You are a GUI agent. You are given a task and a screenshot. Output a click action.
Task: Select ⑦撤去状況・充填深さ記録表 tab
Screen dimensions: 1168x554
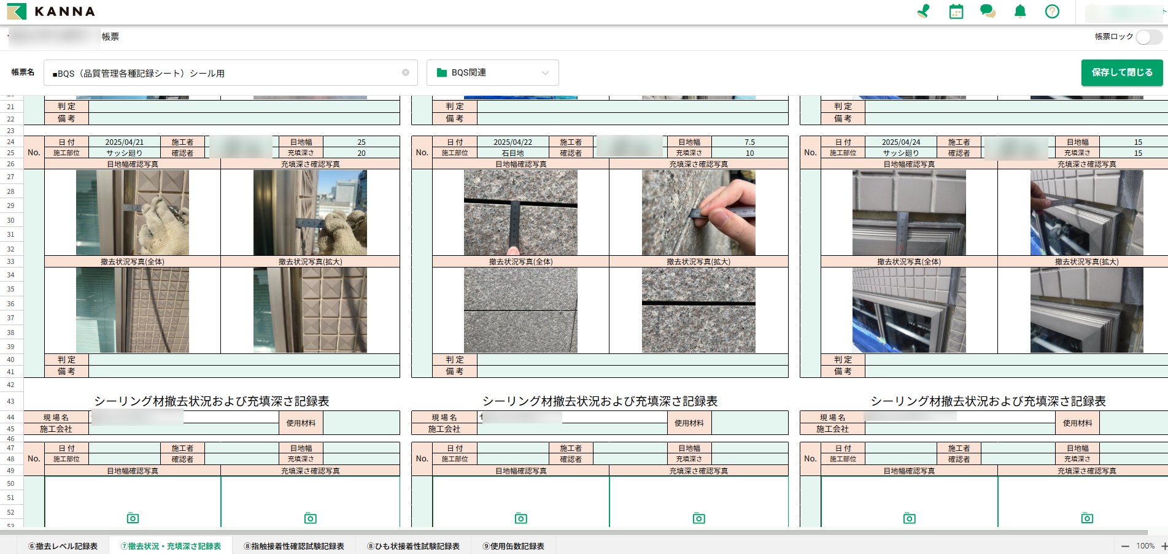coord(171,546)
